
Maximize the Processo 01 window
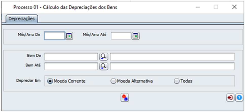[216, 7]
